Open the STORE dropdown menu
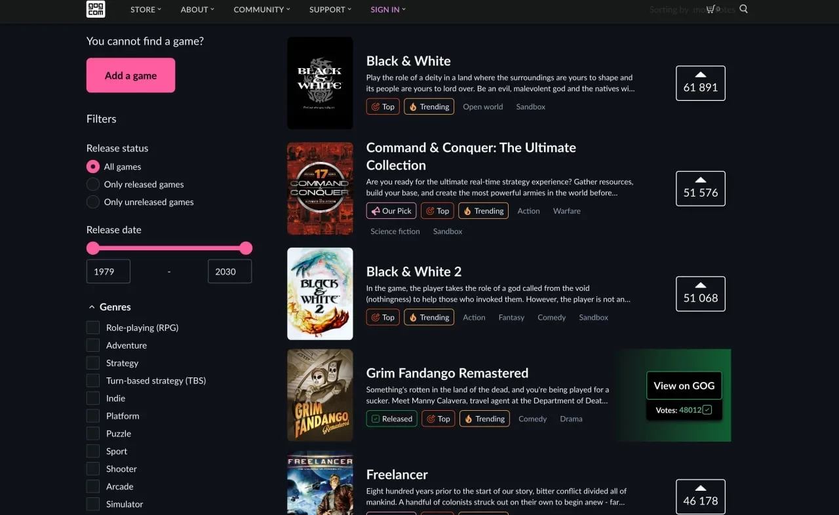Viewport: 839px width, 515px height. 146,9
